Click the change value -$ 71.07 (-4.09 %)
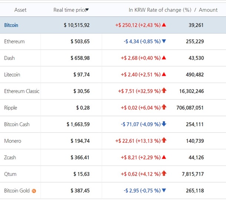Viewport: 226px width, 203px height. (141, 124)
